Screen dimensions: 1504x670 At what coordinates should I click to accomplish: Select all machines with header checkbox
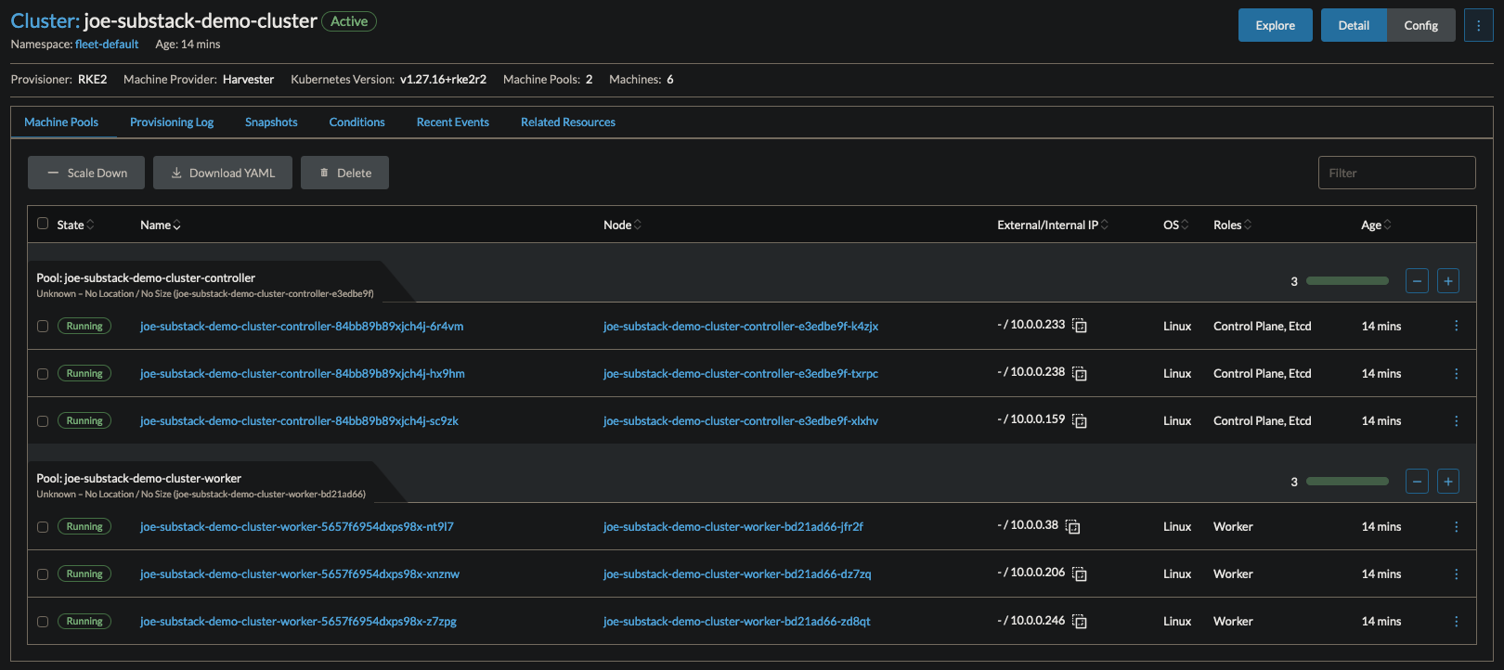(x=43, y=224)
